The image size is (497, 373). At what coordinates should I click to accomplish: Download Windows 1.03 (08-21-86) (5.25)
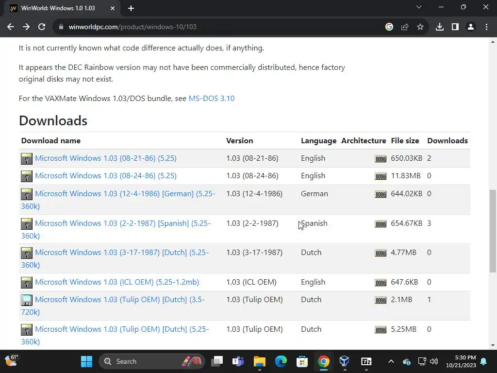pos(105,158)
